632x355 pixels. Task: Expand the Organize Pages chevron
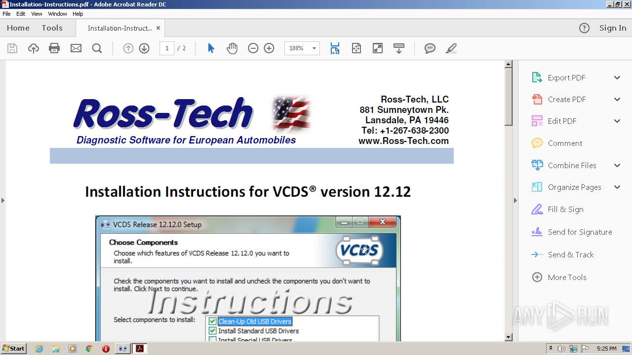tap(617, 187)
